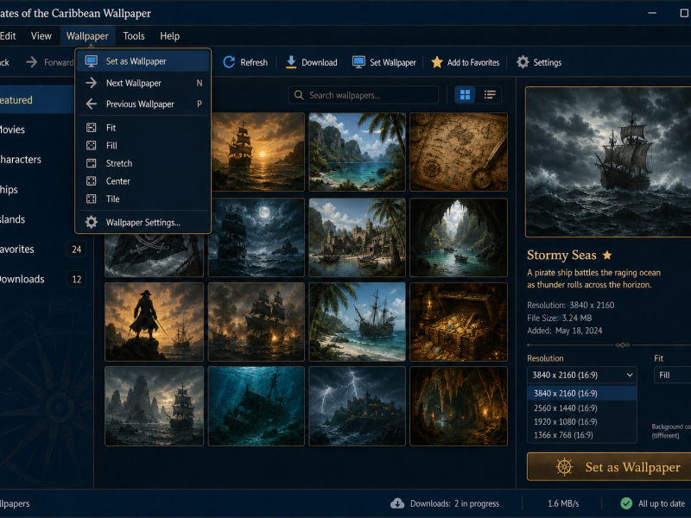Viewport: 691px width, 518px height.
Task: Click the Stretch layout icon in menu
Action: tap(92, 163)
